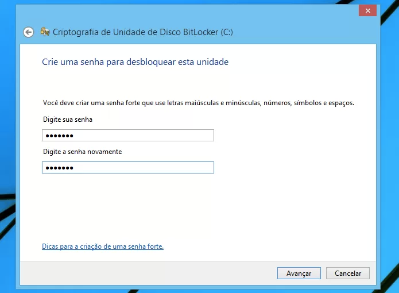This screenshot has height=293, width=399.
Task: Click the BitLocker keys icon in title
Action: (45, 32)
